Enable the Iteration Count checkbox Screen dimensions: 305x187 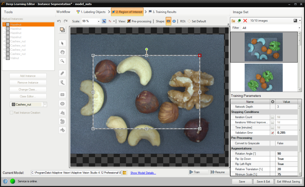272,117
